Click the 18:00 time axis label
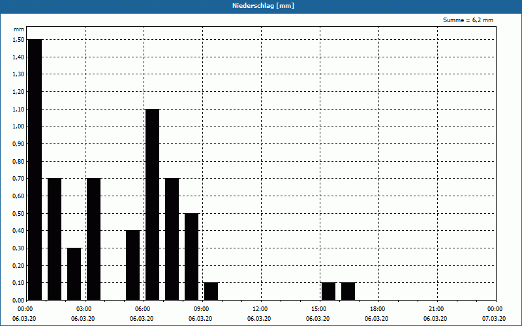Viewport: 522px width, 326px height. pyautogui.click(x=378, y=309)
